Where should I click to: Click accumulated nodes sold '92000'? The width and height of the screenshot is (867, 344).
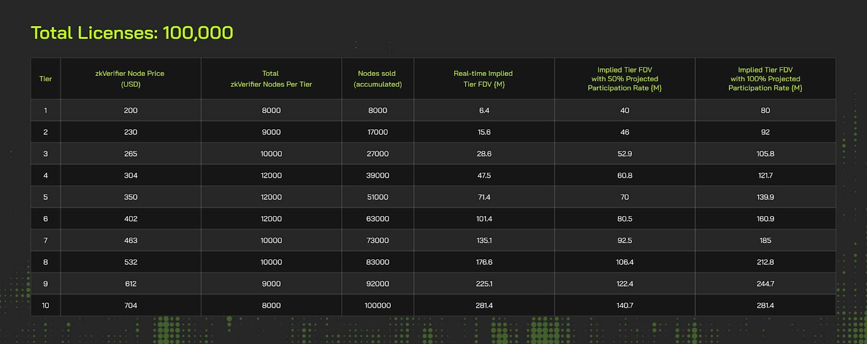pyautogui.click(x=378, y=283)
